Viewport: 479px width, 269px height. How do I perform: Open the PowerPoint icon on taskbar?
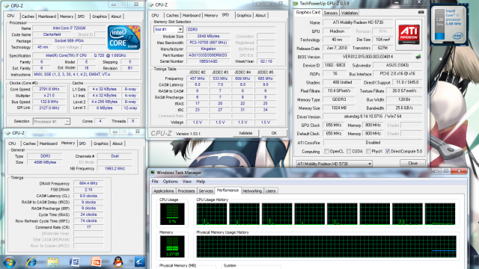[x=96, y=262]
